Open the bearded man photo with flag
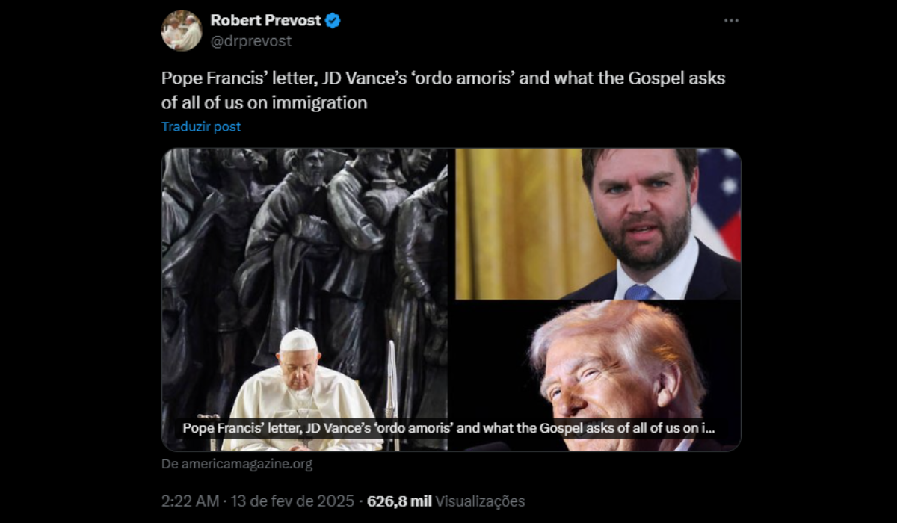 598,224
